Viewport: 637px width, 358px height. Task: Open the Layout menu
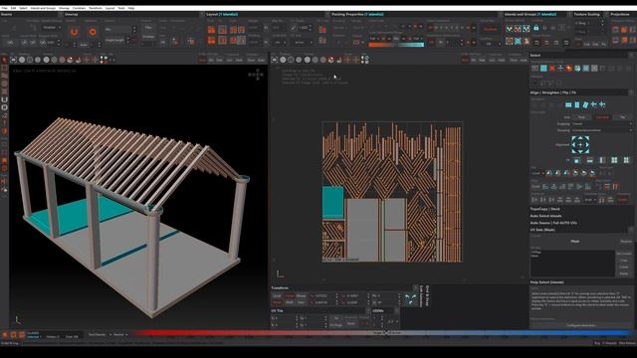[x=110, y=8]
